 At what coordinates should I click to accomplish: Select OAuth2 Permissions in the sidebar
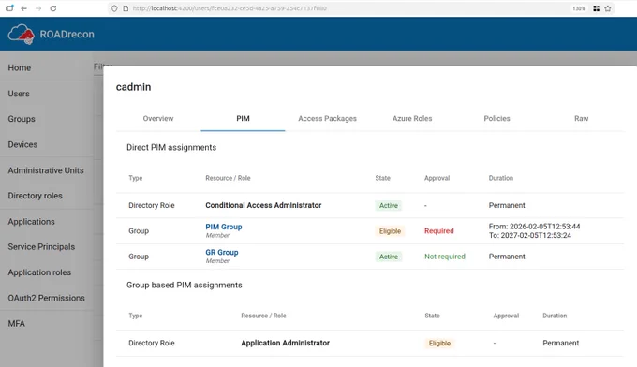click(46, 298)
